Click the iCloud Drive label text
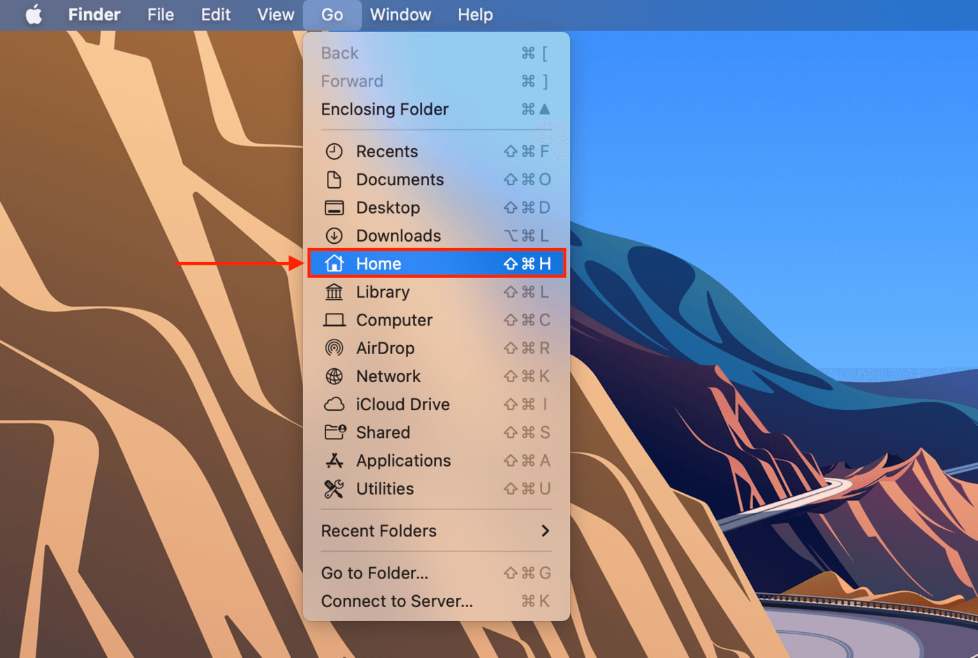 pyautogui.click(x=403, y=404)
